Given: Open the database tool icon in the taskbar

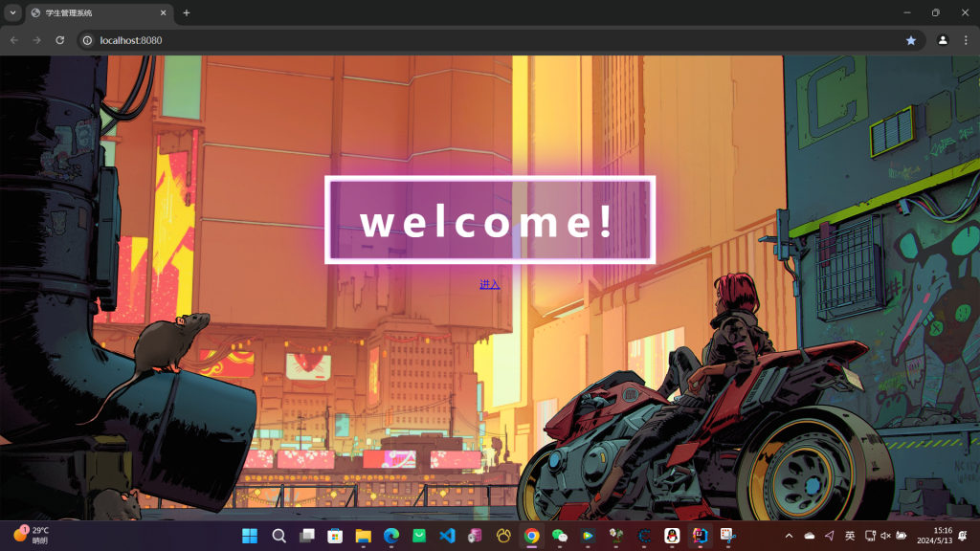Looking at the screenshot, I should [475, 536].
